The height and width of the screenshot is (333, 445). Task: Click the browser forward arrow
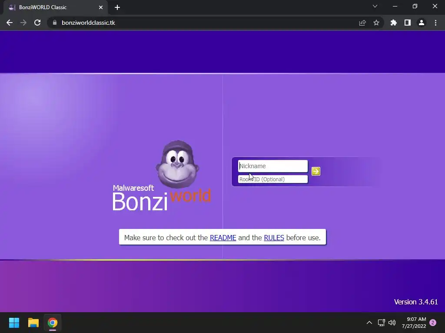[23, 23]
